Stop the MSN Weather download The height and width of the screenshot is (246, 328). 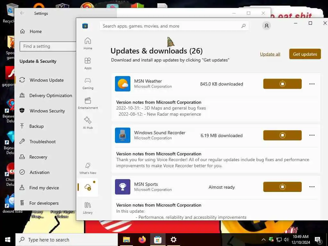tap(283, 84)
